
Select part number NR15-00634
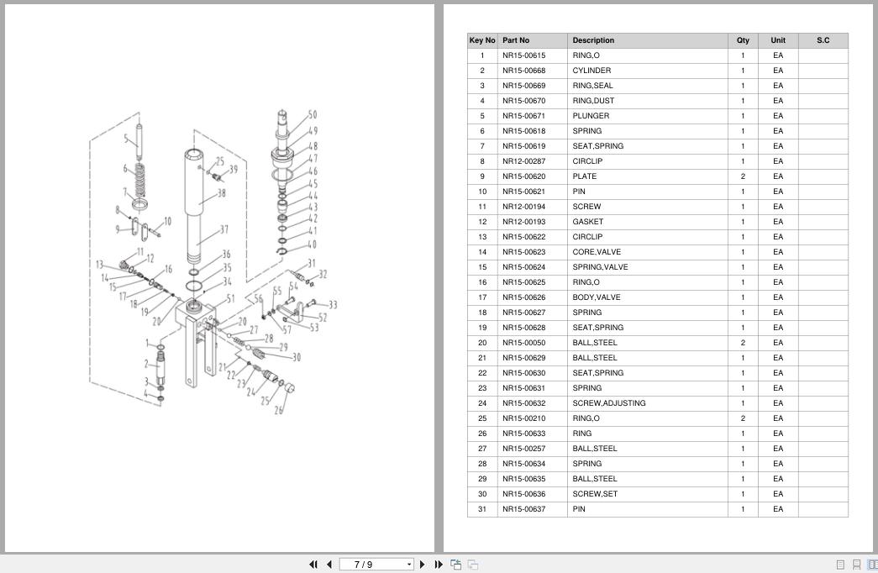[x=523, y=464]
